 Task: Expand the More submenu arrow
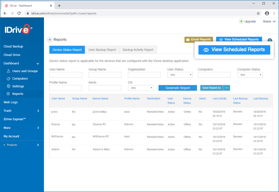[x=38, y=128]
